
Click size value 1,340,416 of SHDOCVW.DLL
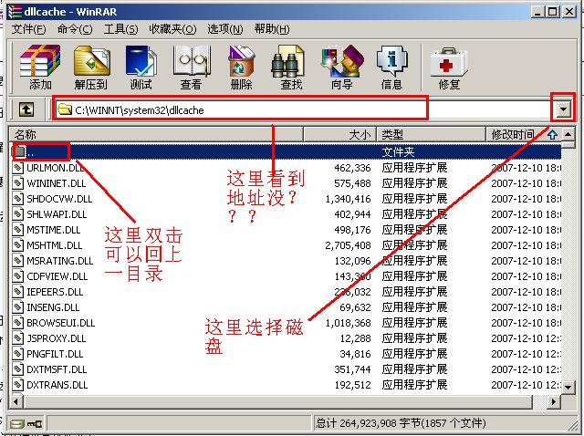pos(348,199)
